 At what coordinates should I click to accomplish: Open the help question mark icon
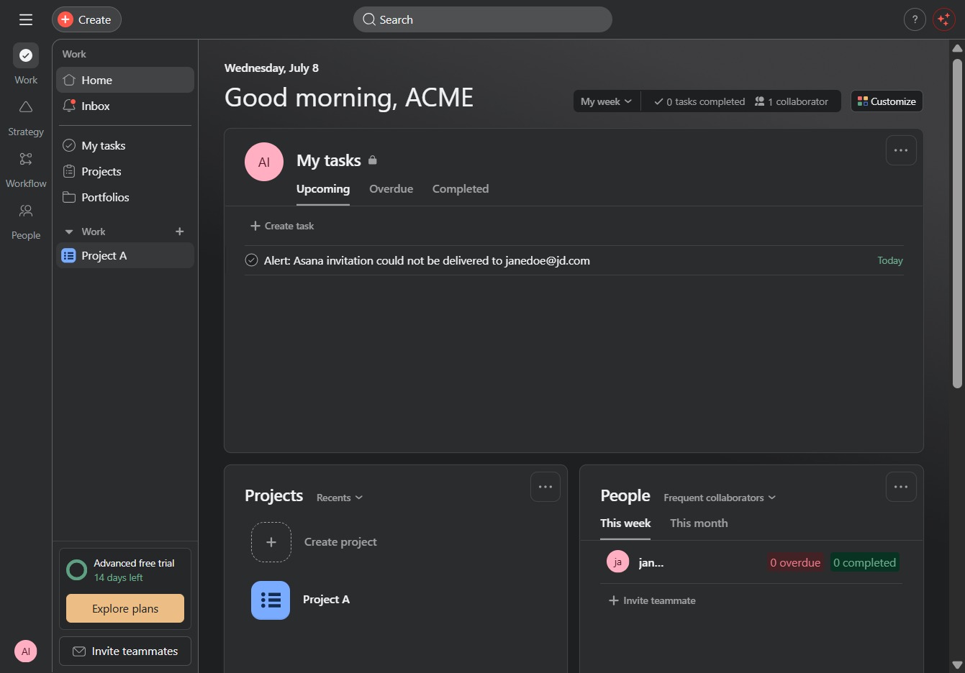[x=915, y=19]
